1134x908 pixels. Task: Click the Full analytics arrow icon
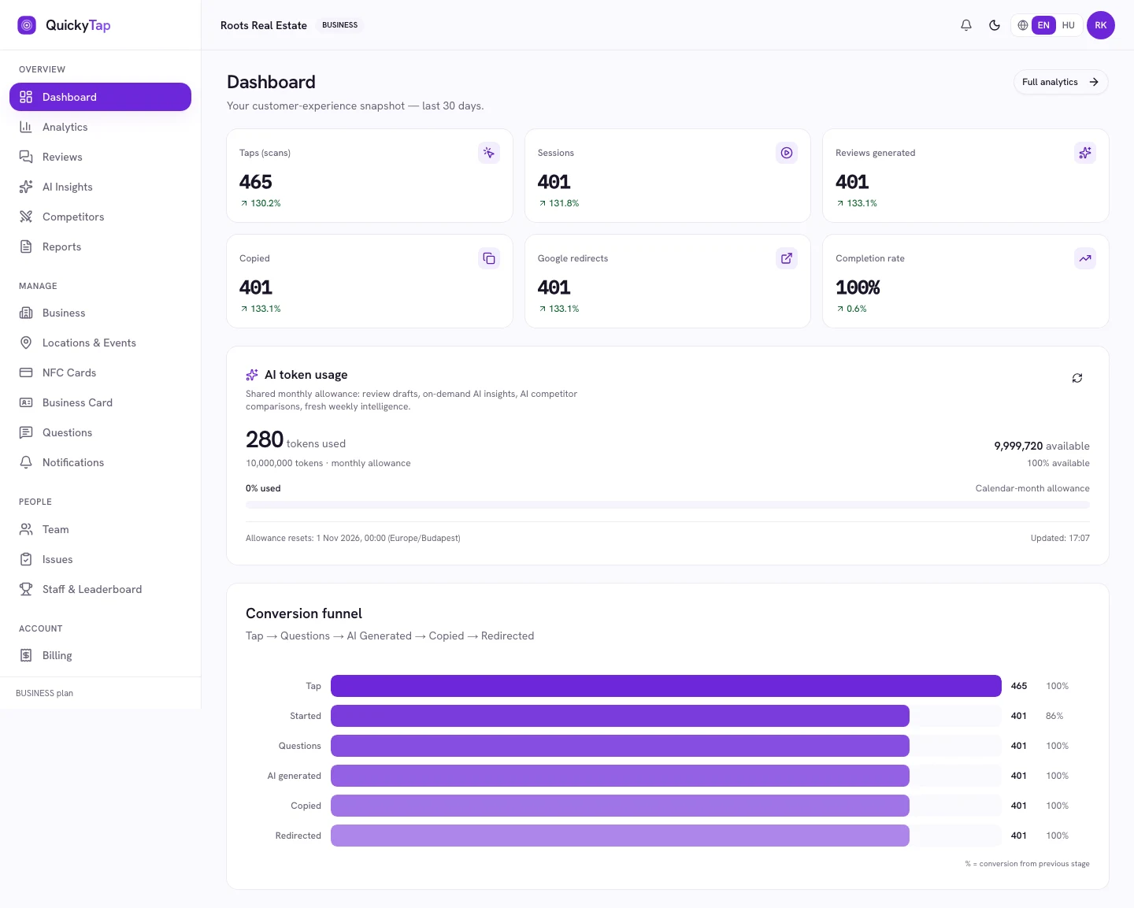pyautogui.click(x=1094, y=82)
